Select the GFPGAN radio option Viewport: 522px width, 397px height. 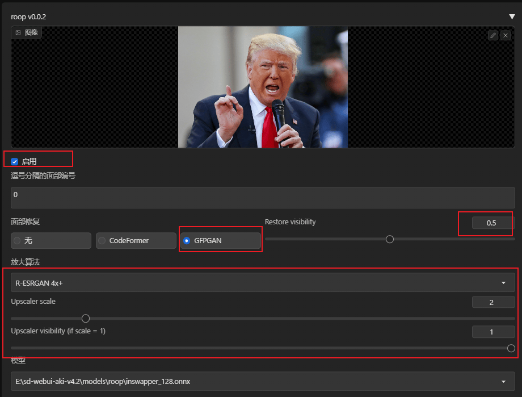pos(221,241)
